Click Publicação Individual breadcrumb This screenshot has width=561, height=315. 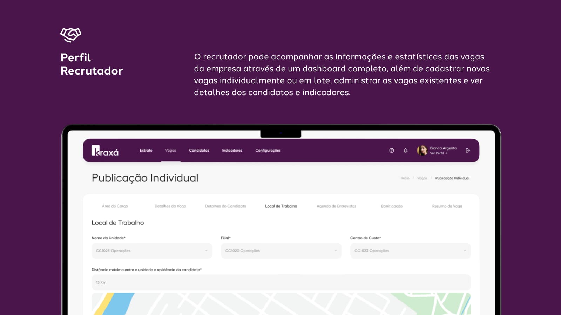[x=452, y=178]
